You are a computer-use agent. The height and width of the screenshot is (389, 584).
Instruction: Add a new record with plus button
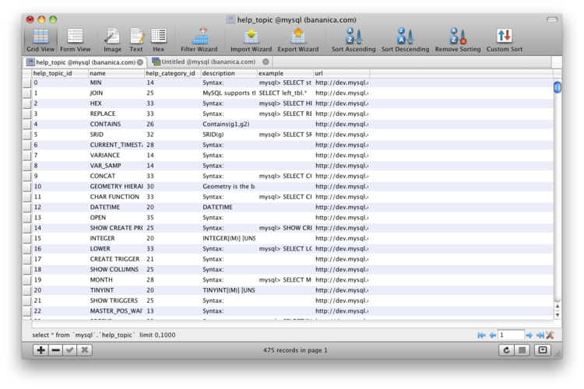coord(41,350)
